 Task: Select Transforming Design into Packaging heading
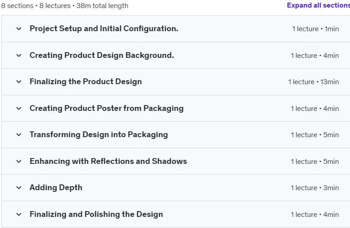tap(99, 134)
